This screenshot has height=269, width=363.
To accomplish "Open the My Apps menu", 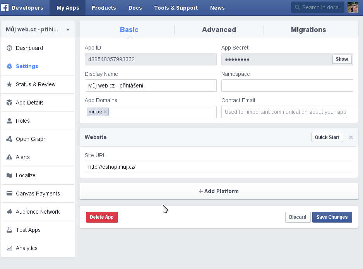I will pos(68,8).
